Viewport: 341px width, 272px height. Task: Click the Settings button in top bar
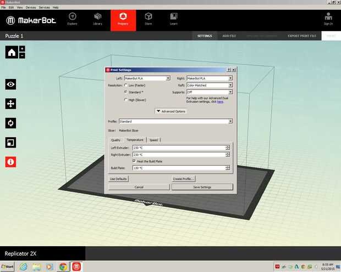point(205,36)
